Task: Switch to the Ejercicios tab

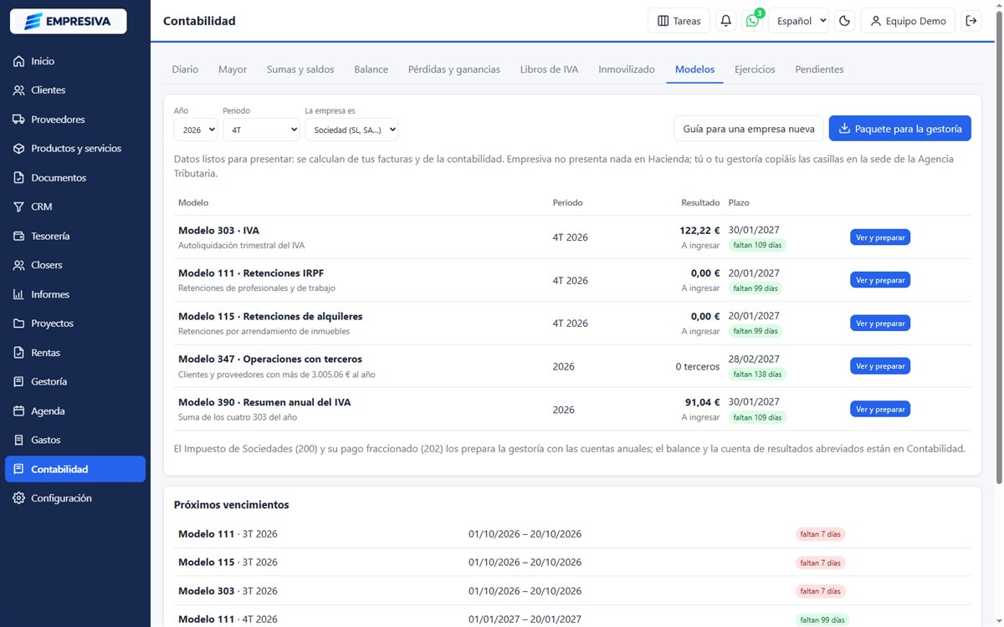Action: tap(755, 69)
